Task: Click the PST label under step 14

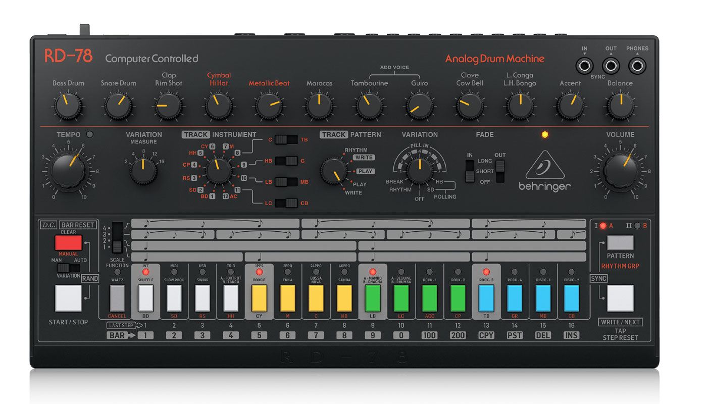Action: pos(515,335)
